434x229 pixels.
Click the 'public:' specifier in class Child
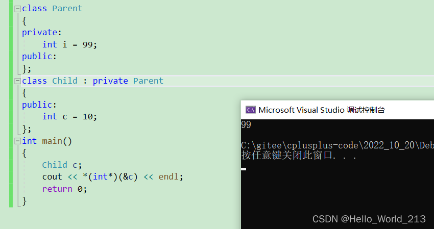click(39, 105)
